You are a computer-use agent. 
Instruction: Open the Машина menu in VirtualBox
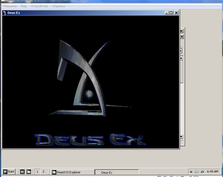[10, 6]
